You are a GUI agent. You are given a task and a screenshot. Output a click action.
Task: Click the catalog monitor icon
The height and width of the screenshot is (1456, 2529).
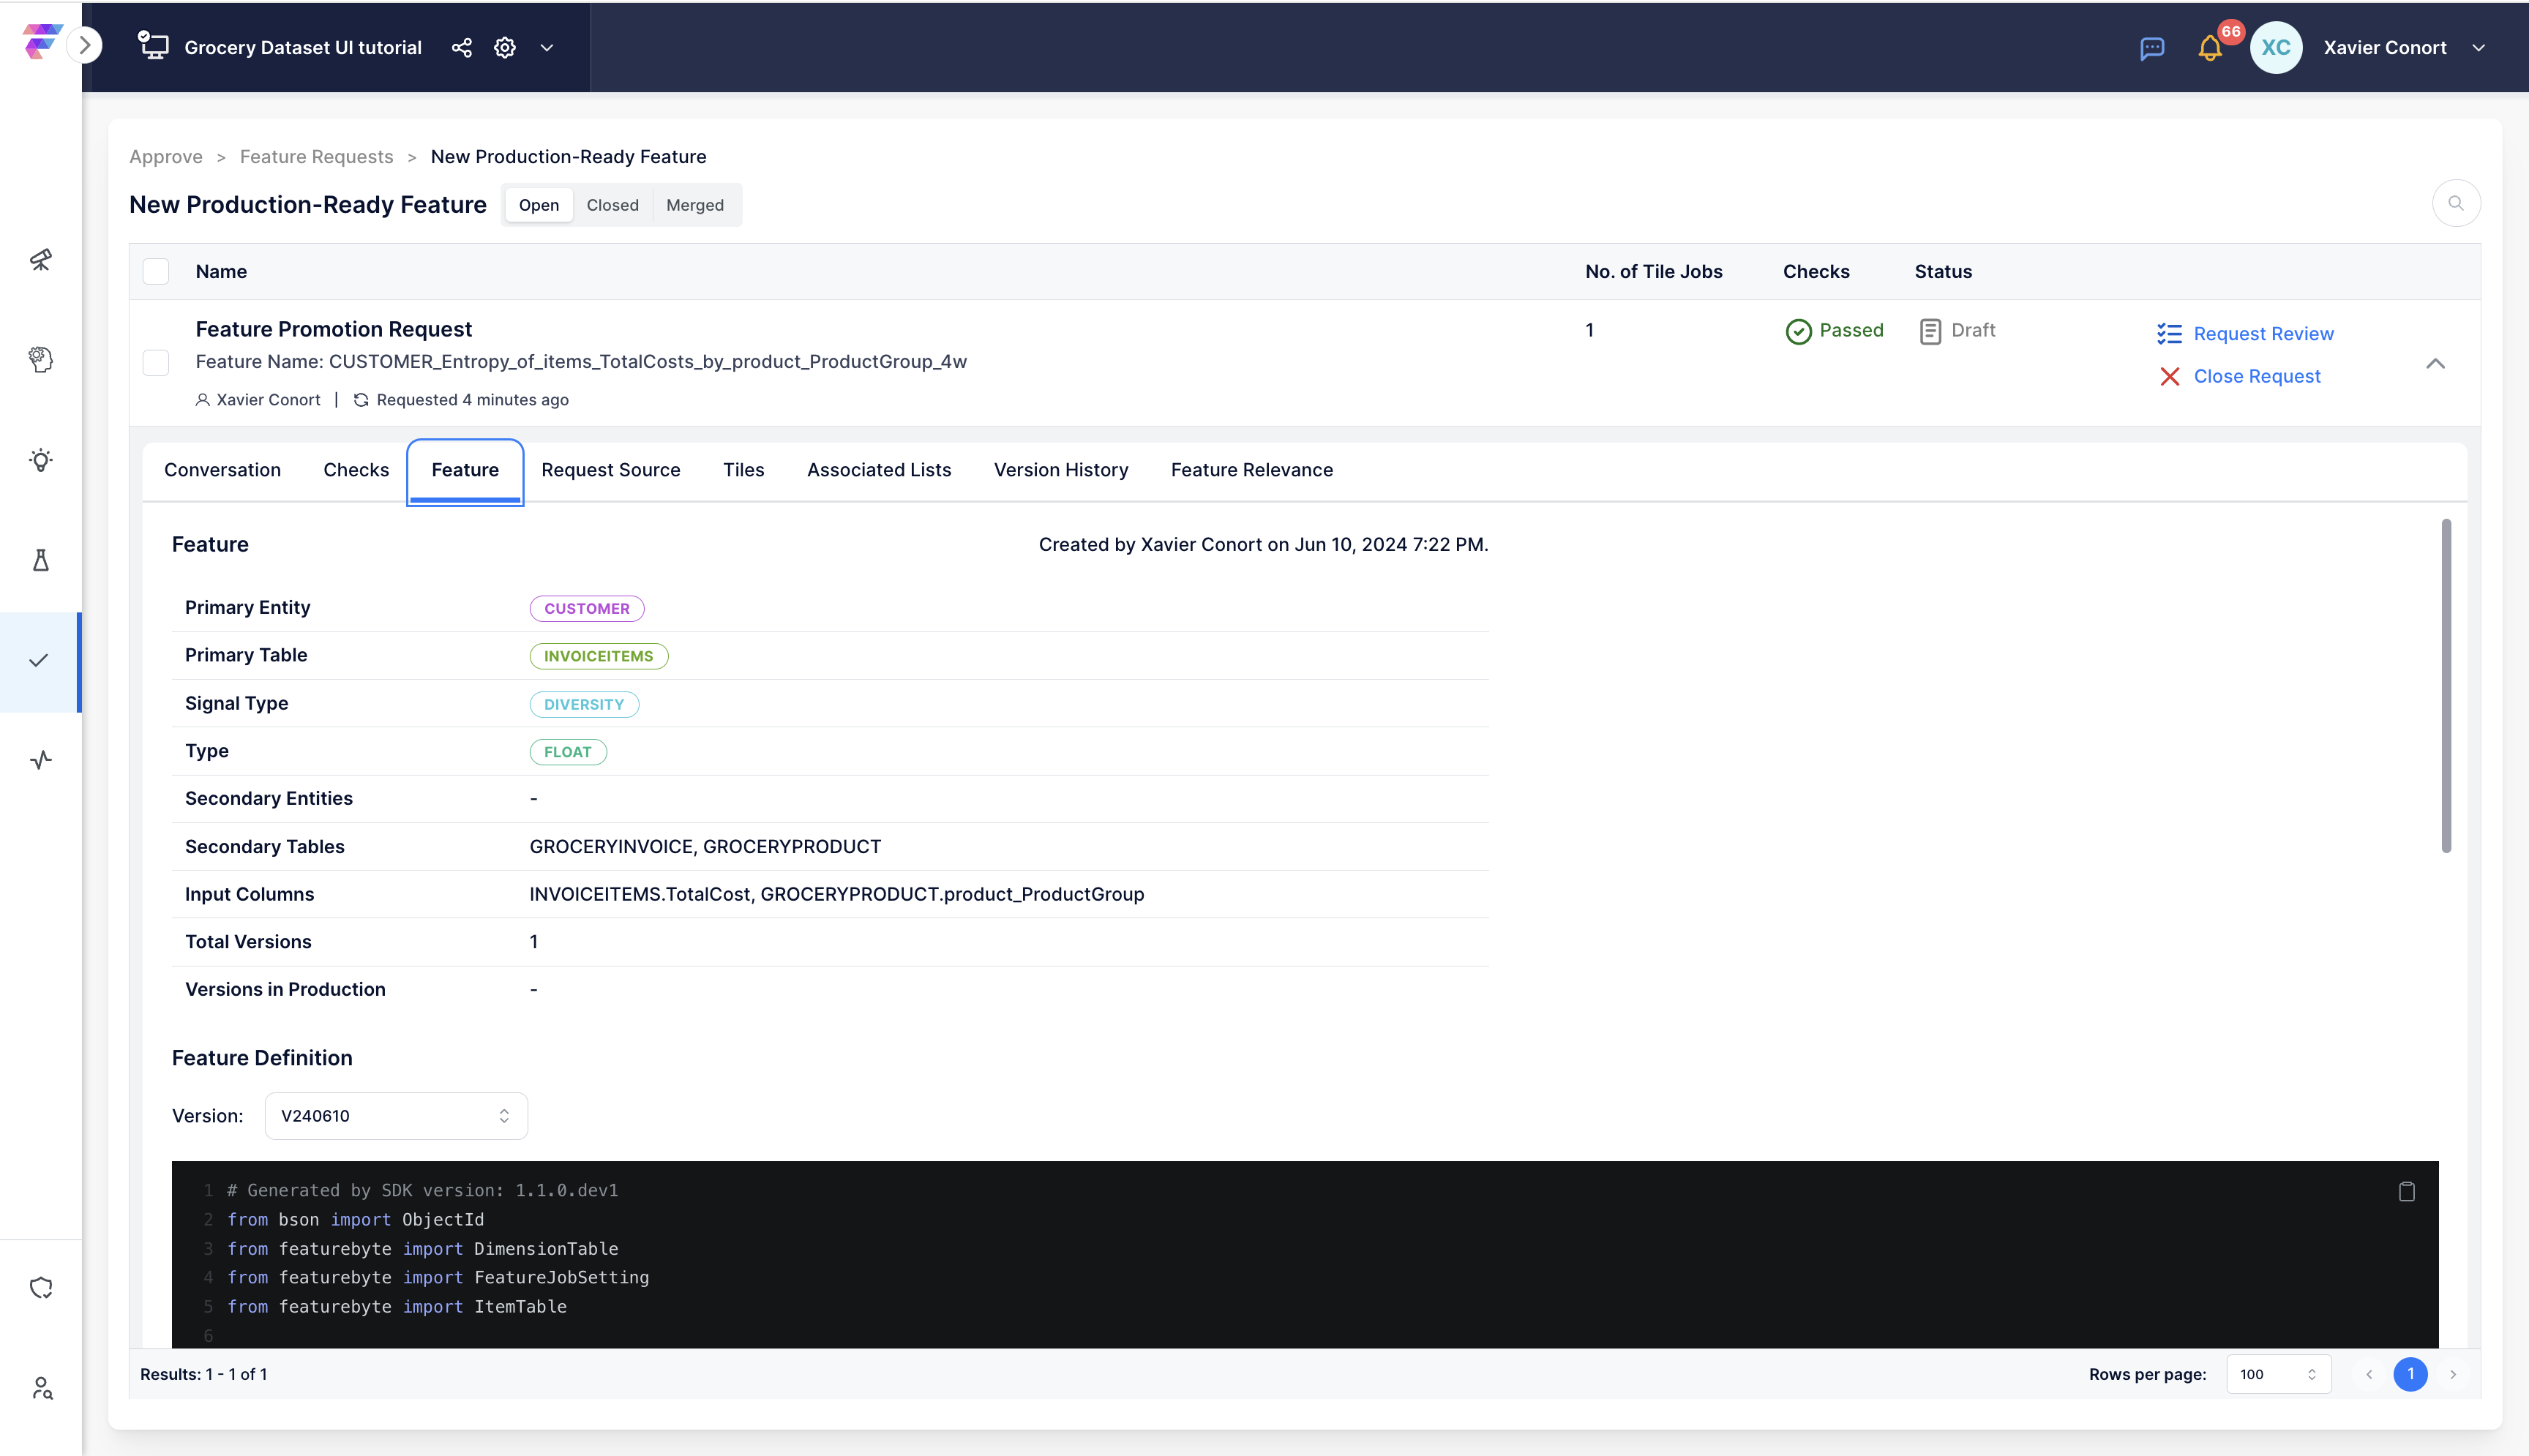[153, 46]
